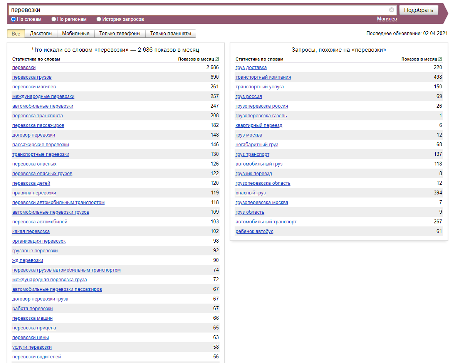Open the 'квартирный переезд' similar query link

[259, 125]
